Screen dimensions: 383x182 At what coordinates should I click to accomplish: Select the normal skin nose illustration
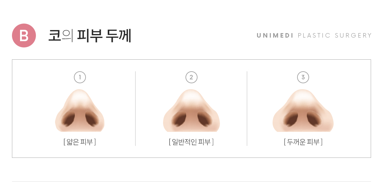click(191, 110)
